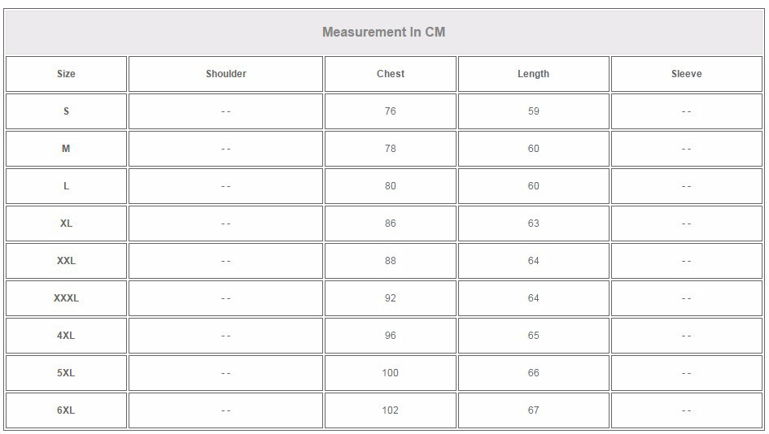This screenshot has height=434, width=769.
Task: Select the Sleeve column header
Action: [x=687, y=74]
